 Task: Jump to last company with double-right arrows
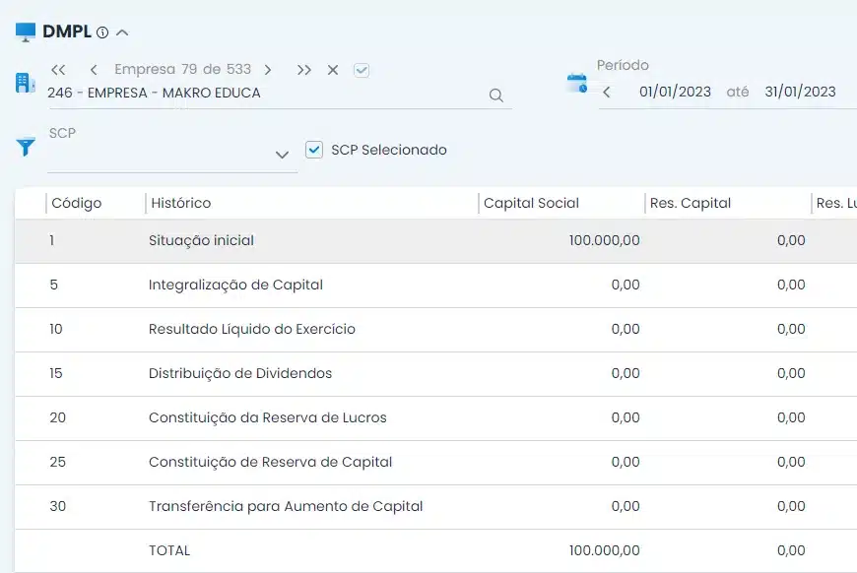coord(303,70)
